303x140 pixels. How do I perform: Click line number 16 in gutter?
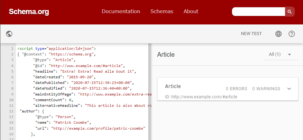[11, 134]
